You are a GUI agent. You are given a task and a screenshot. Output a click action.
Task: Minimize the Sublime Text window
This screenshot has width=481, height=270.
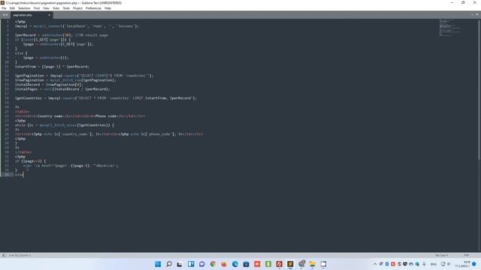(x=452, y=2)
